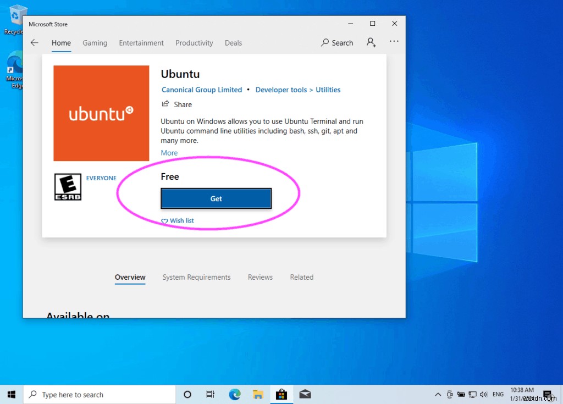Open File Explorer from the taskbar
The image size is (563, 404).
tap(258, 394)
